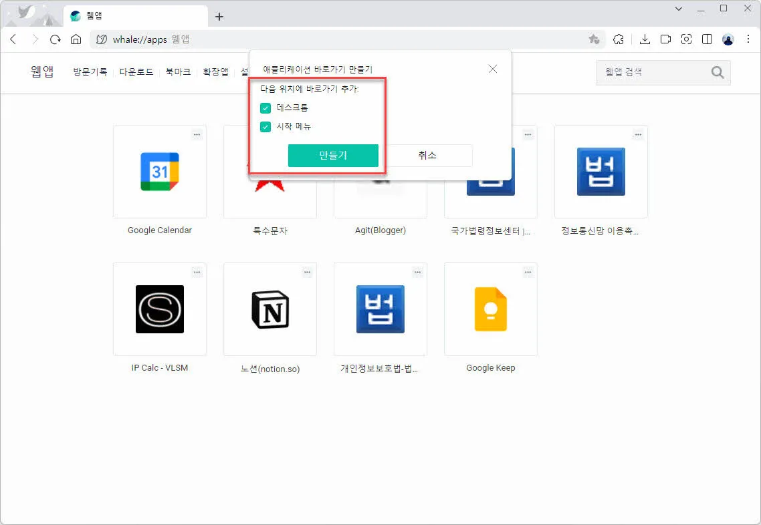Click the web app search magnifier icon
This screenshot has width=761, height=525.
point(718,72)
